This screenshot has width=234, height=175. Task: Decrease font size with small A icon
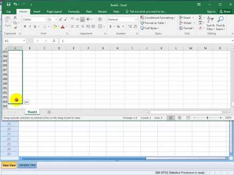pyautogui.click(x=65, y=19)
